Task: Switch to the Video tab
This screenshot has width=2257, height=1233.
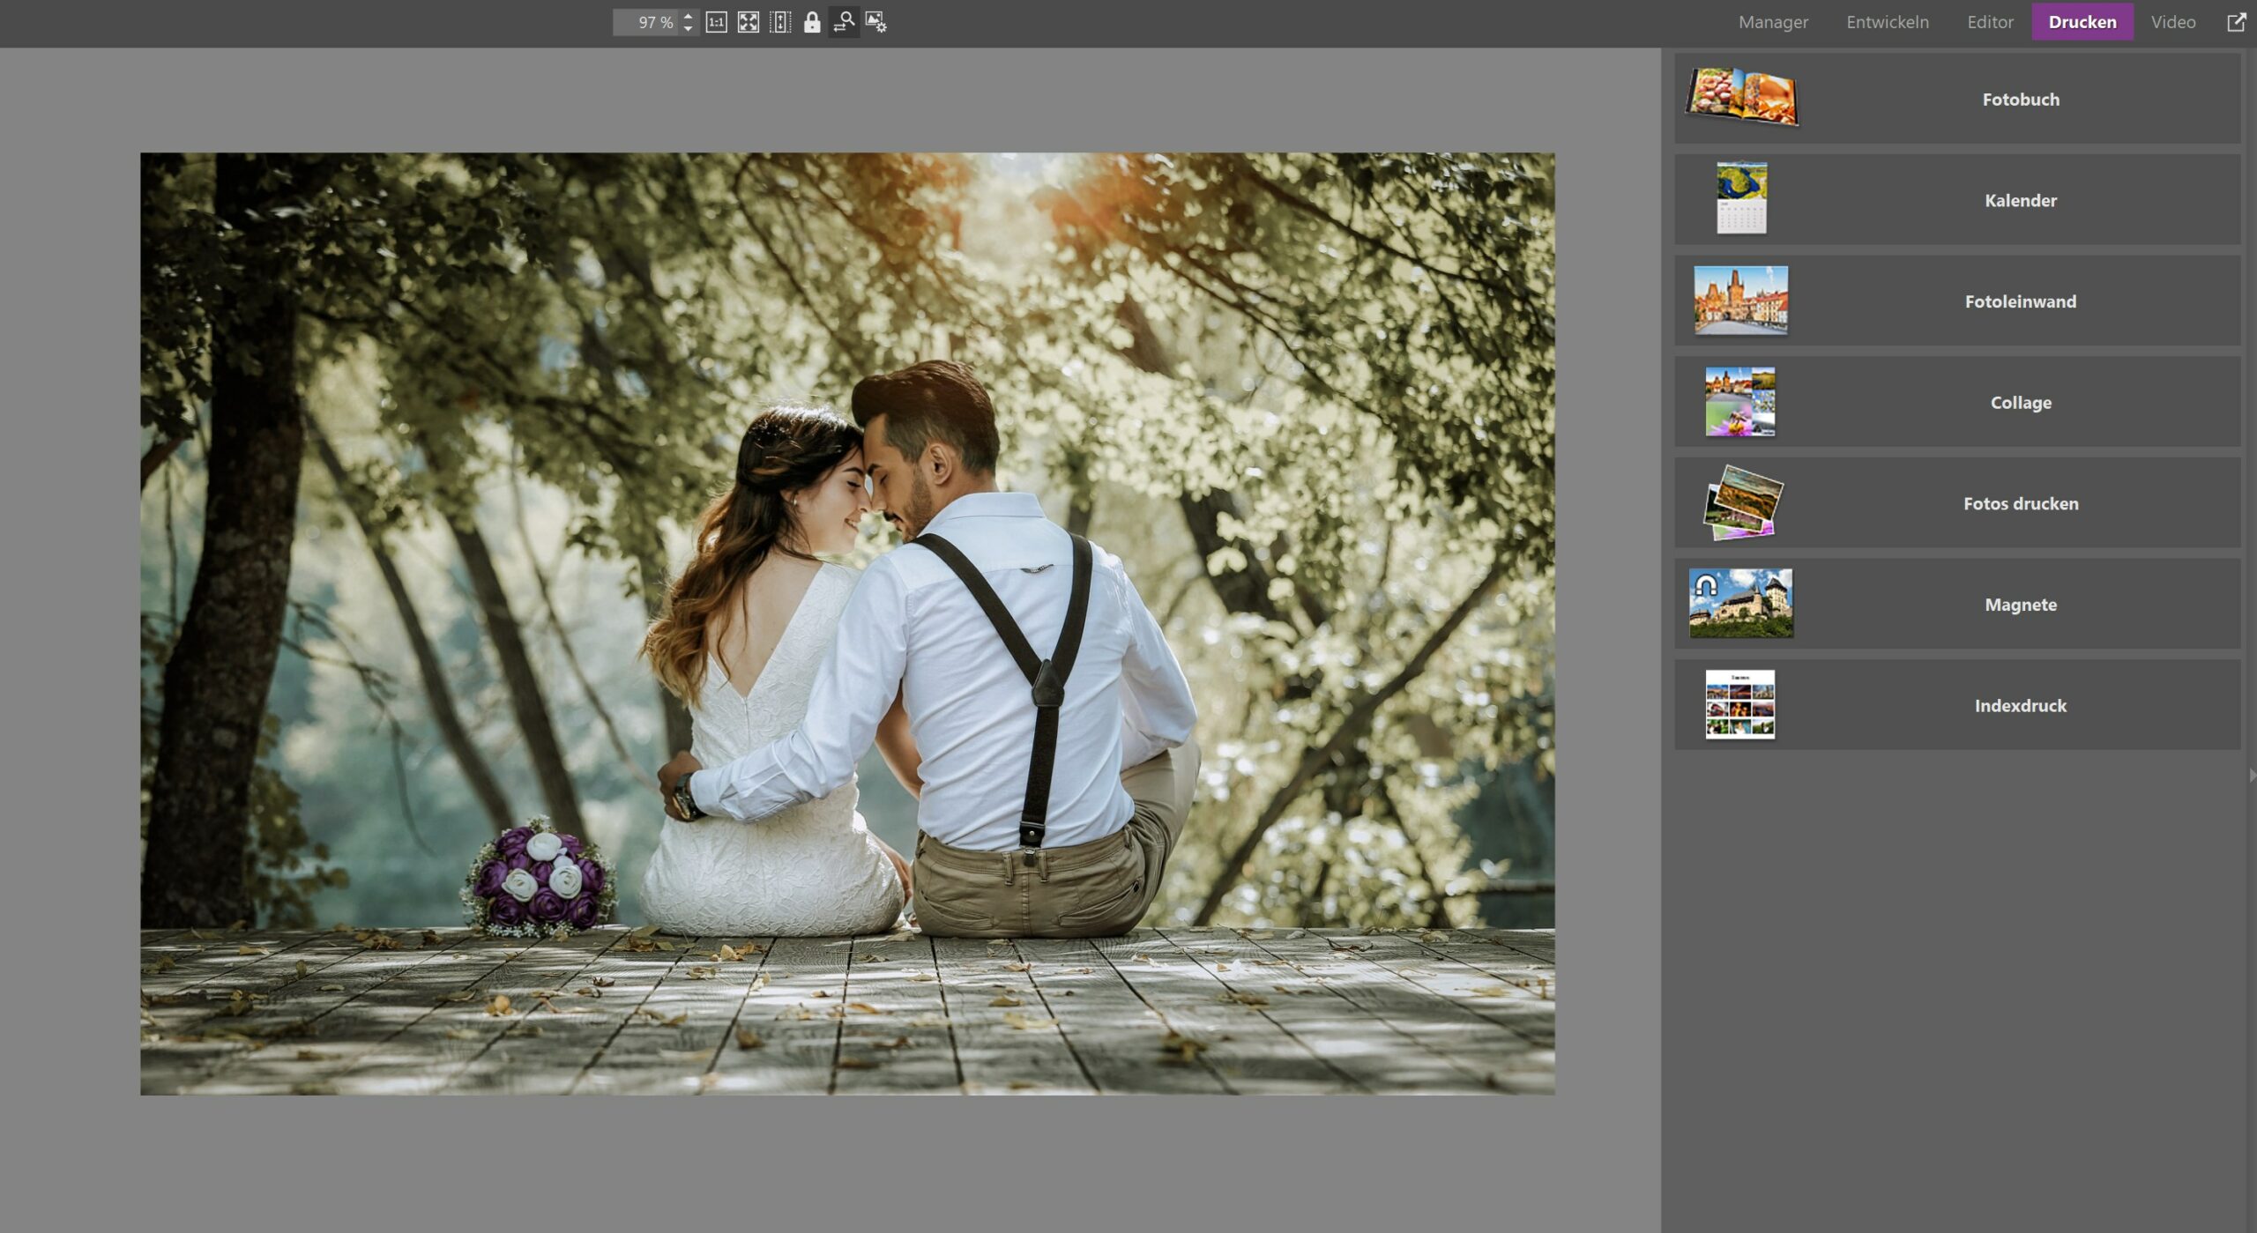Action: (x=2172, y=22)
